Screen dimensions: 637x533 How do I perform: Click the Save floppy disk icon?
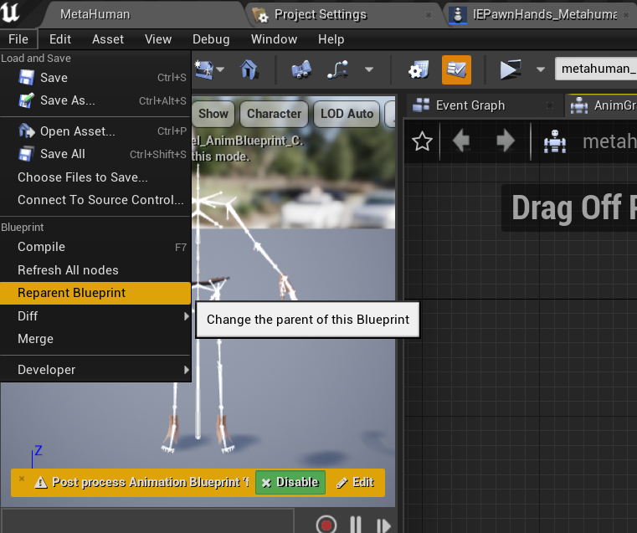27,78
